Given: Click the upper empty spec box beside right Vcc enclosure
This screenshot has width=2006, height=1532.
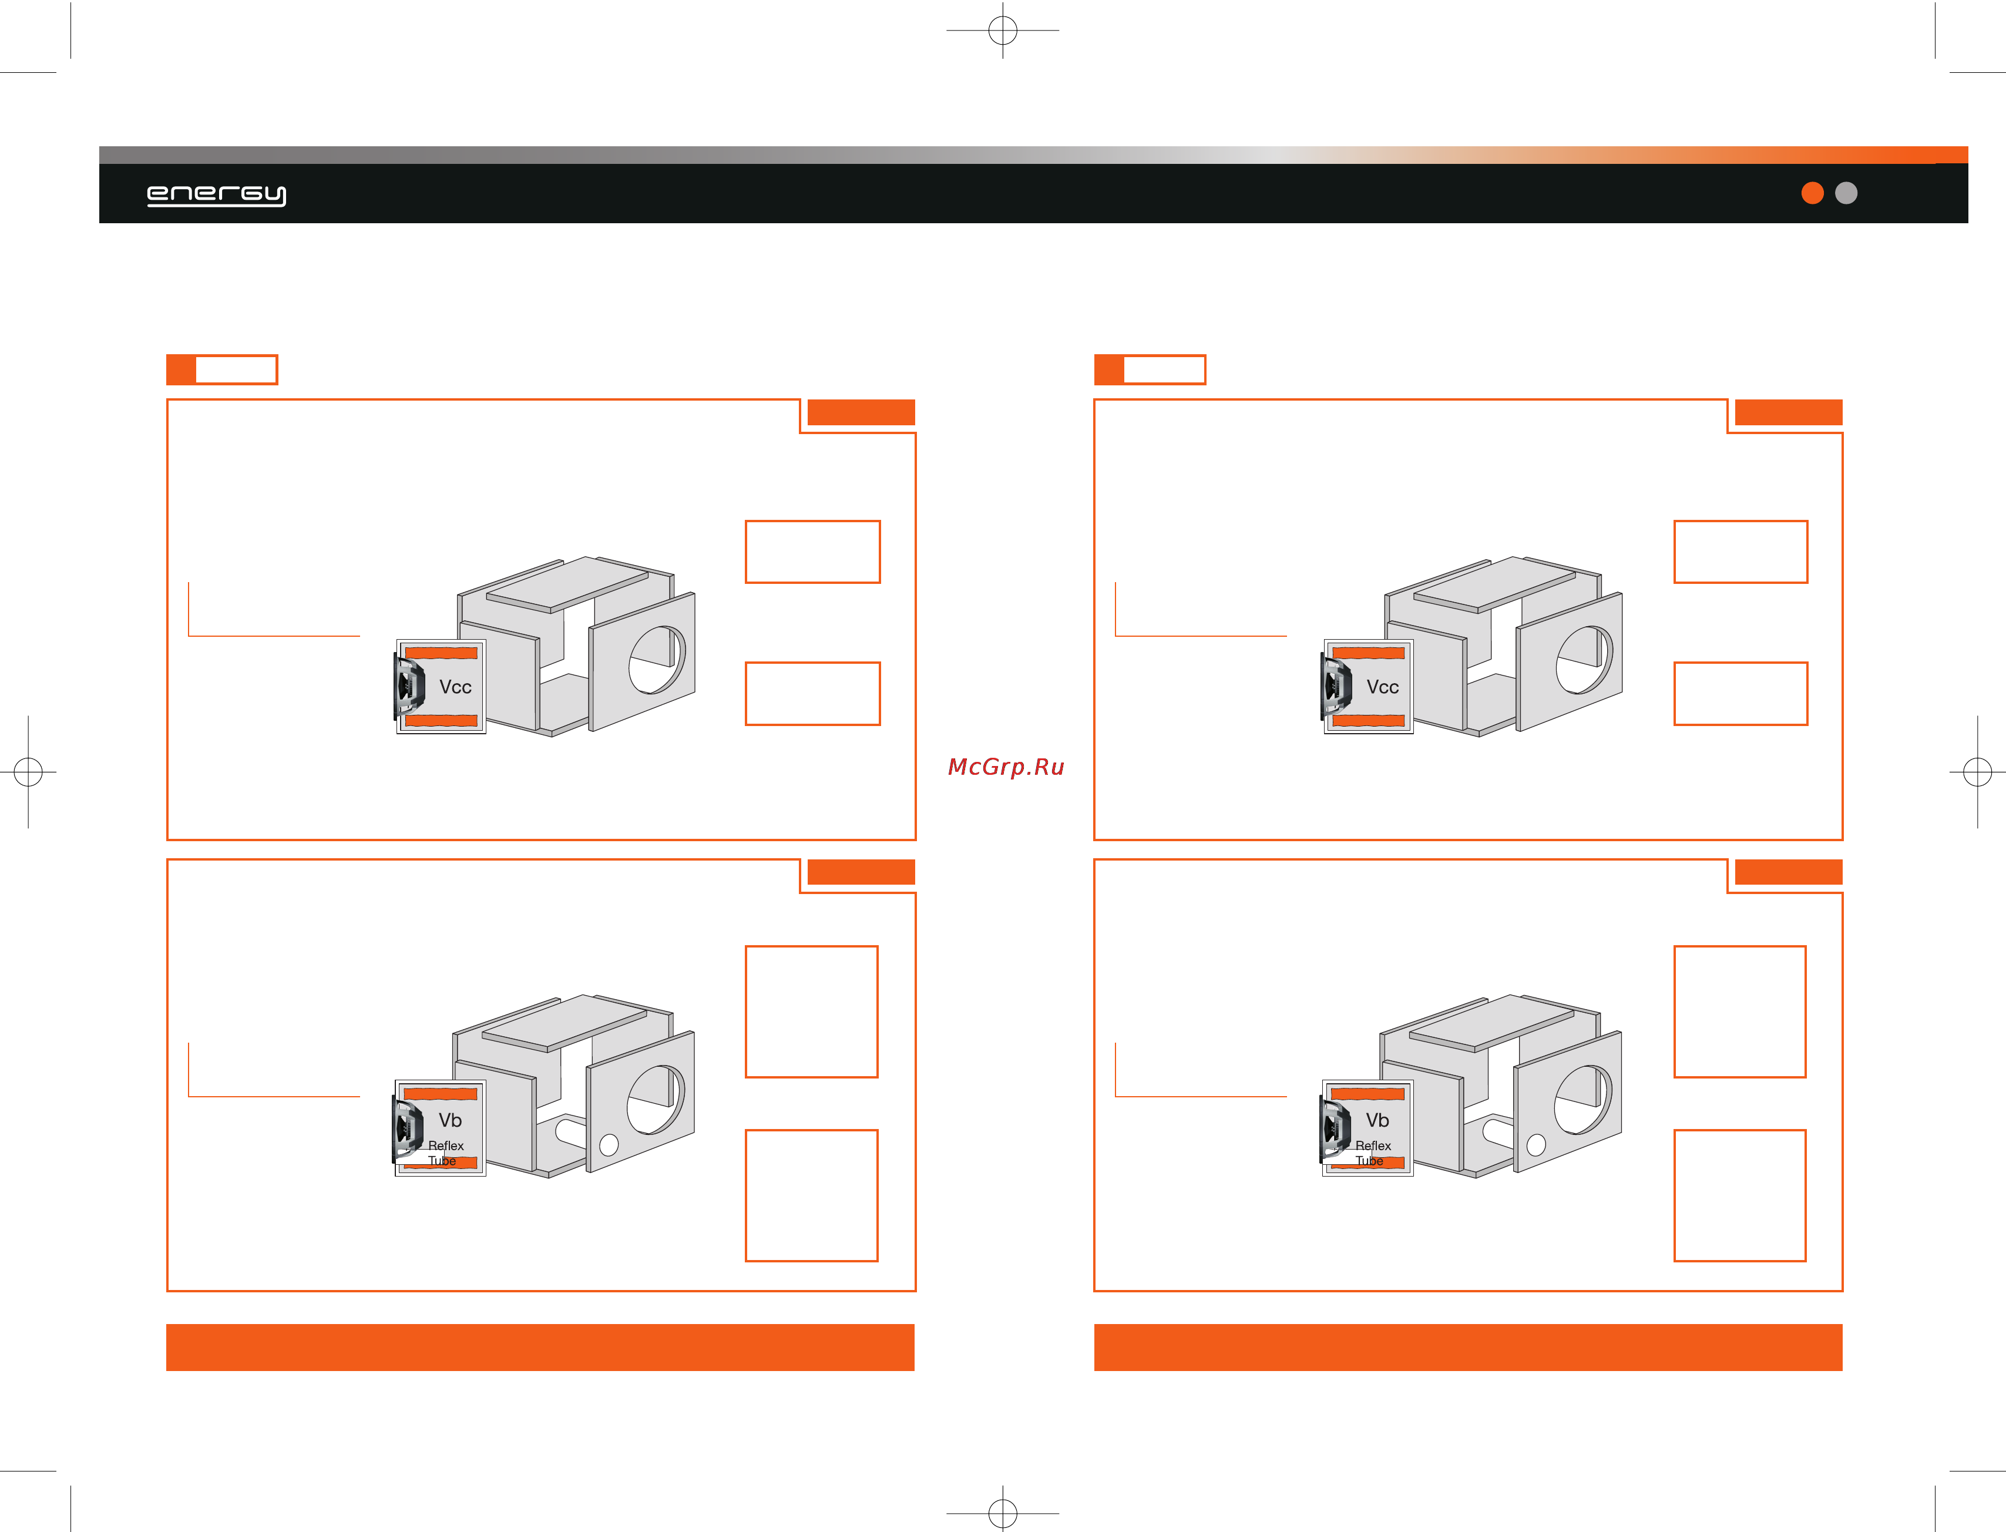Looking at the screenshot, I should [x=1740, y=552].
